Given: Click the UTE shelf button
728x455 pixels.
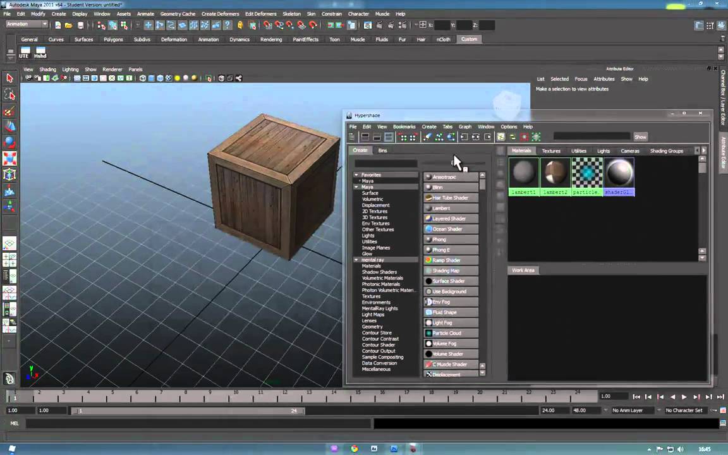Looking at the screenshot, I should coord(24,52).
